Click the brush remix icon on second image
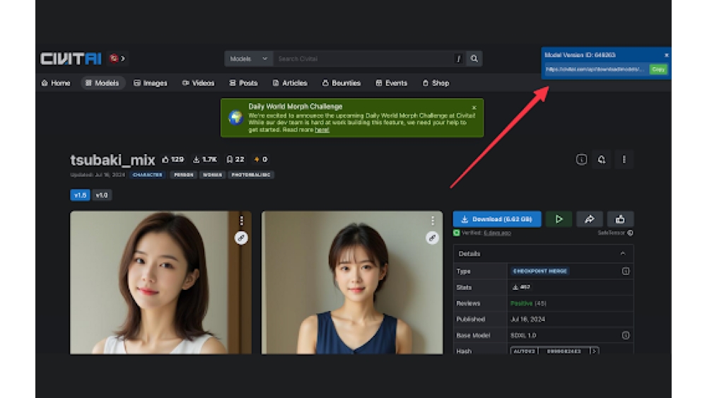 click(433, 238)
